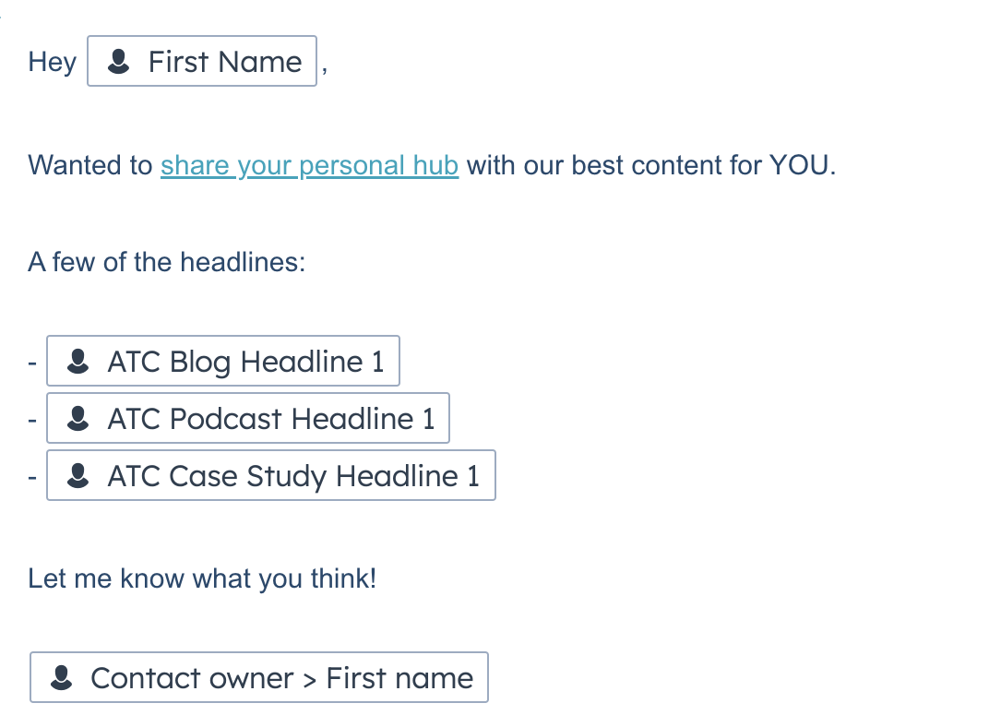Open the share your personal hub link
This screenshot has height=727, width=989.
309,165
